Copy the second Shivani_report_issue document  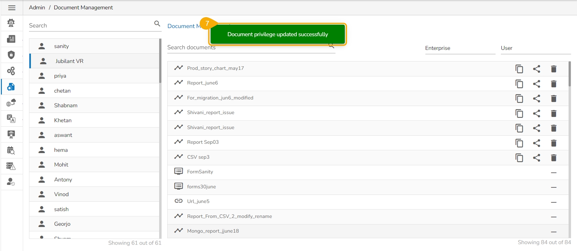click(x=519, y=128)
